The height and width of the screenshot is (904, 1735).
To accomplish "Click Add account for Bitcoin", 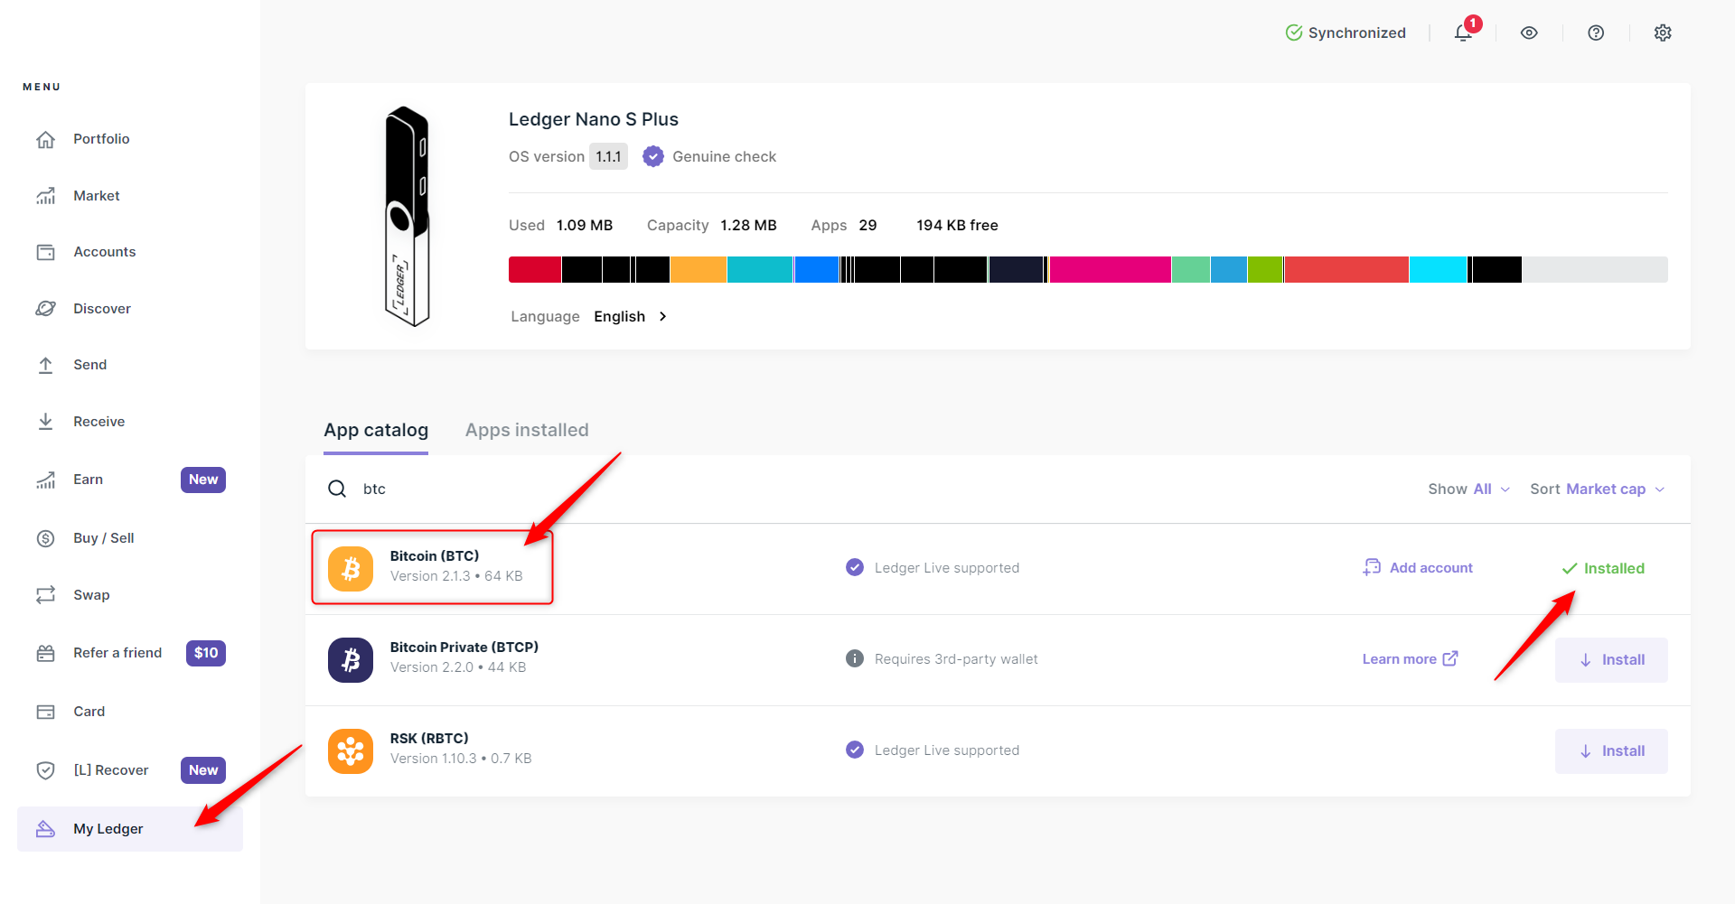I will (1419, 568).
